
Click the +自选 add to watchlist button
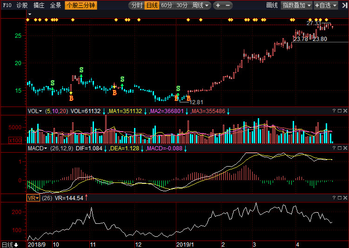(x=325, y=6)
